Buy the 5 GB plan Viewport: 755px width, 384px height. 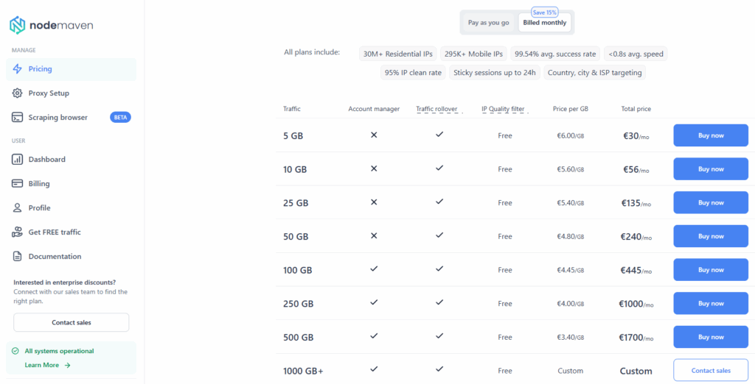(x=711, y=135)
